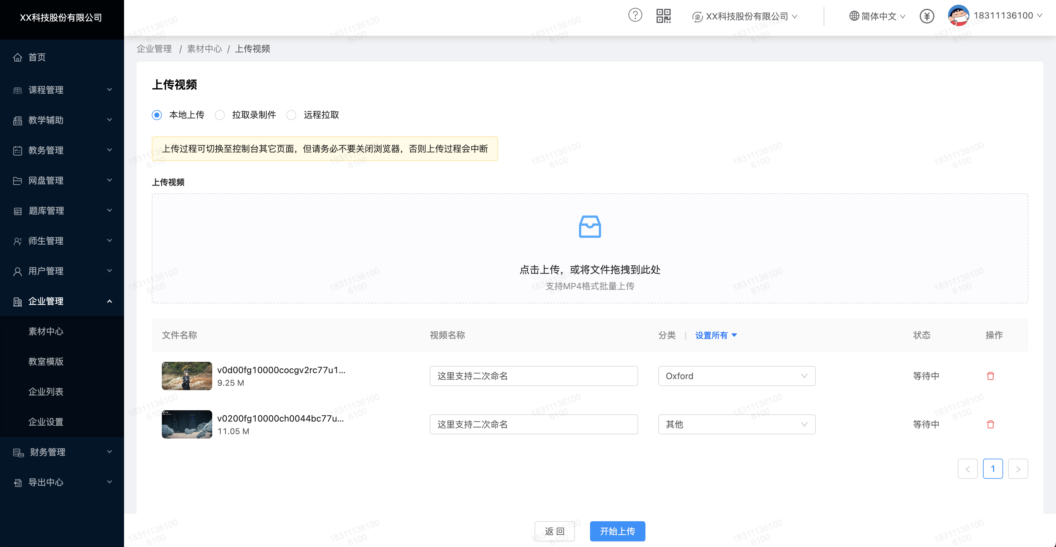Open 企业管理 from the breadcrumb
The image size is (1056, 547).
point(154,49)
